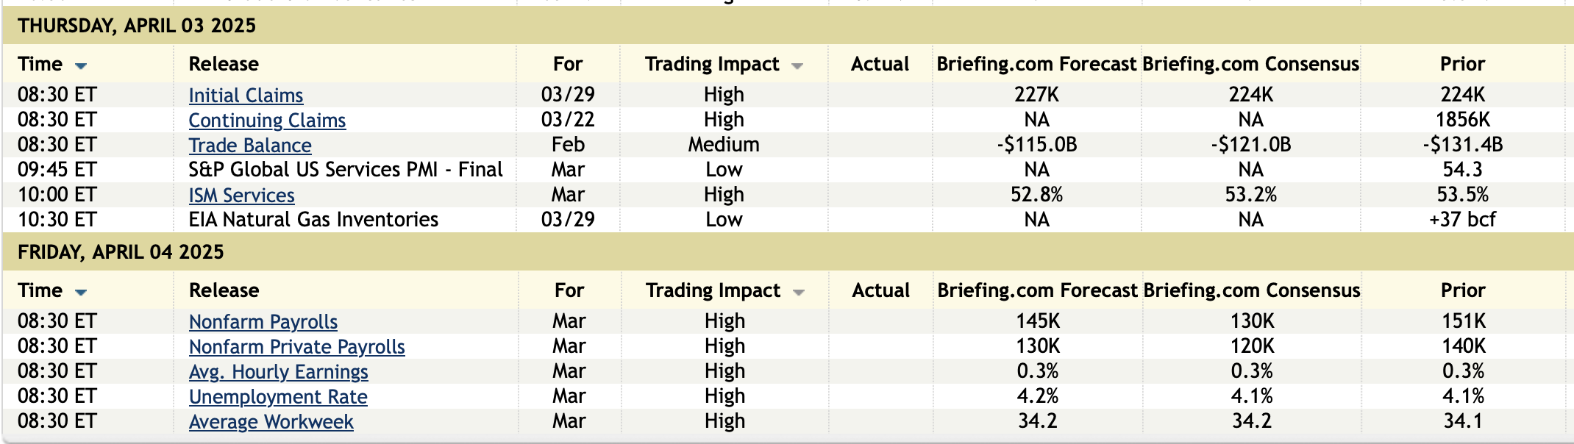Image resolution: width=1574 pixels, height=444 pixels.
Task: Click the EIA Natural Gas Inventories entry
Action: pyautogui.click(x=313, y=220)
